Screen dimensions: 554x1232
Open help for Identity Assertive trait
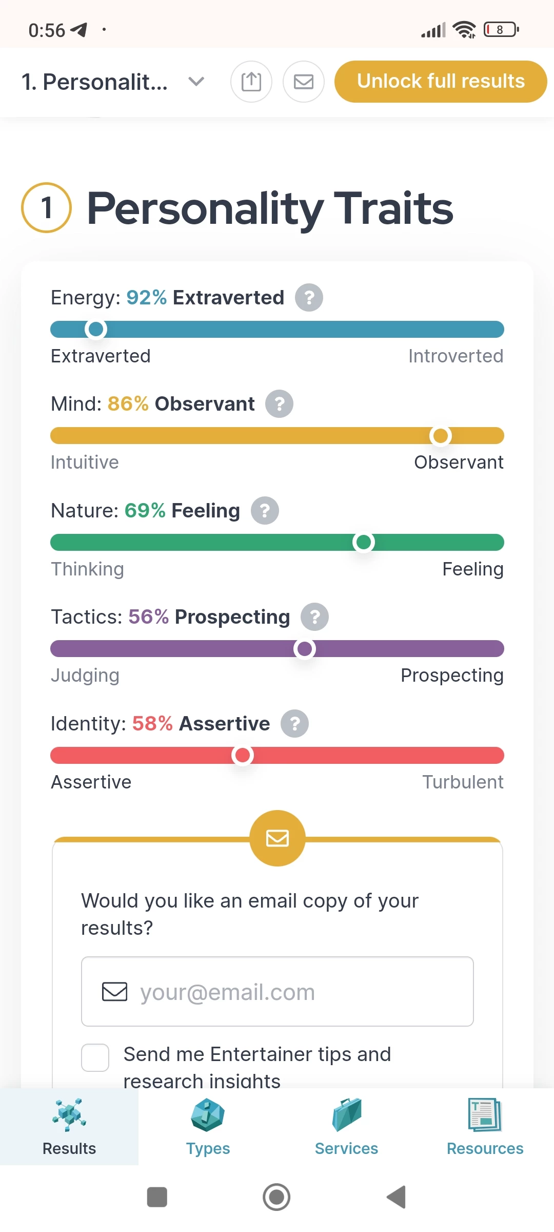point(294,724)
